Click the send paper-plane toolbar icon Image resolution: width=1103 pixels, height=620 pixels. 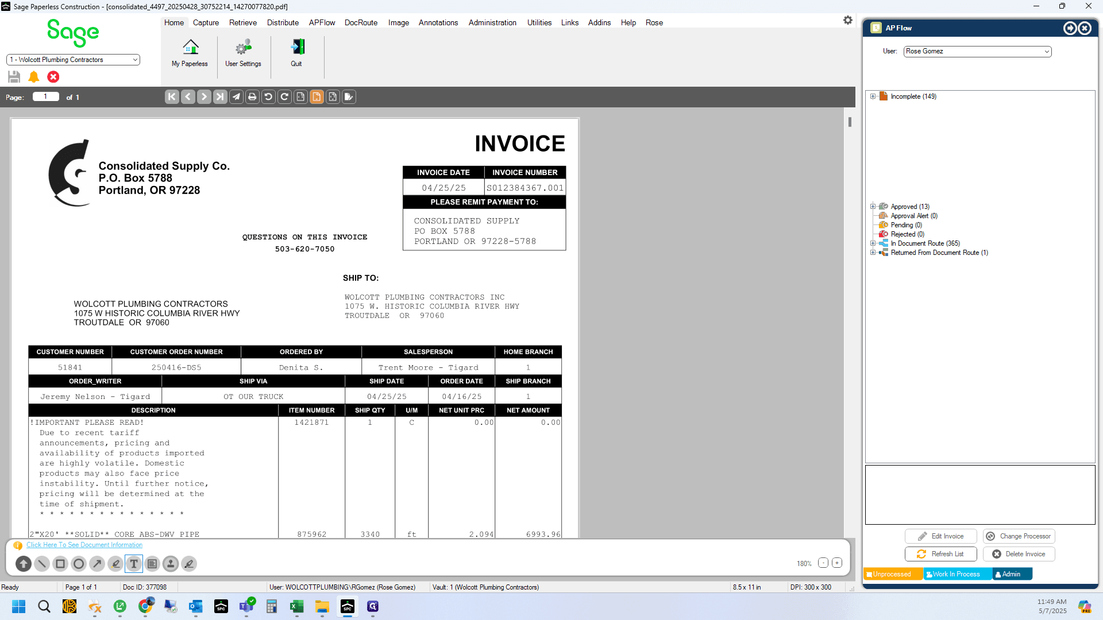pos(236,97)
